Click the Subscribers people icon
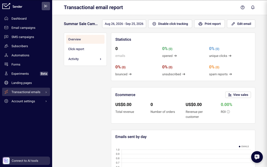This screenshot has height=167, width=267. coord(6,46)
